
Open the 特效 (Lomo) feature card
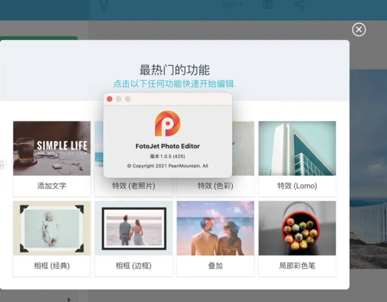[297, 159]
